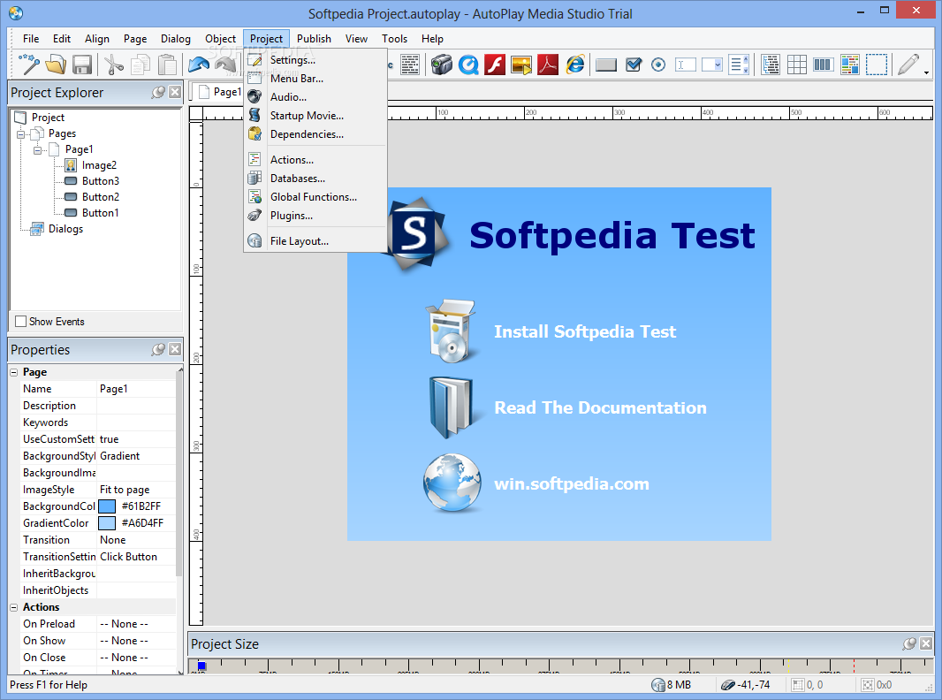The width and height of the screenshot is (942, 700).
Task: Insert a Web browser object
Action: pos(575,65)
